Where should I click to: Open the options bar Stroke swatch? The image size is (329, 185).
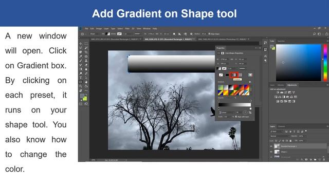(119, 34)
